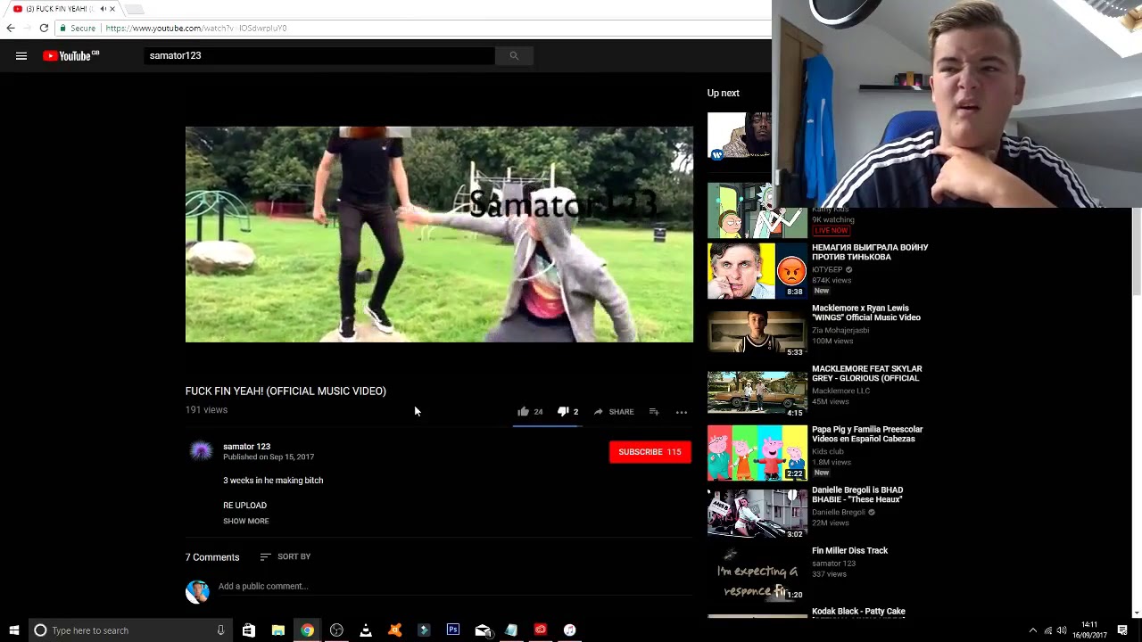Screen dimensions: 1142x642
Task: Click the Cortana microphone icon
Action: point(220,630)
